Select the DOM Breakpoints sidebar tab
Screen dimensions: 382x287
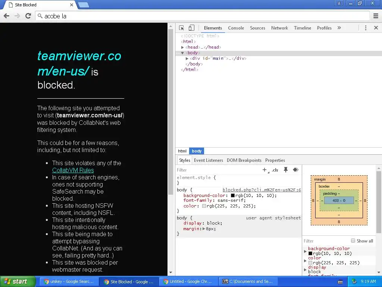coord(244,160)
